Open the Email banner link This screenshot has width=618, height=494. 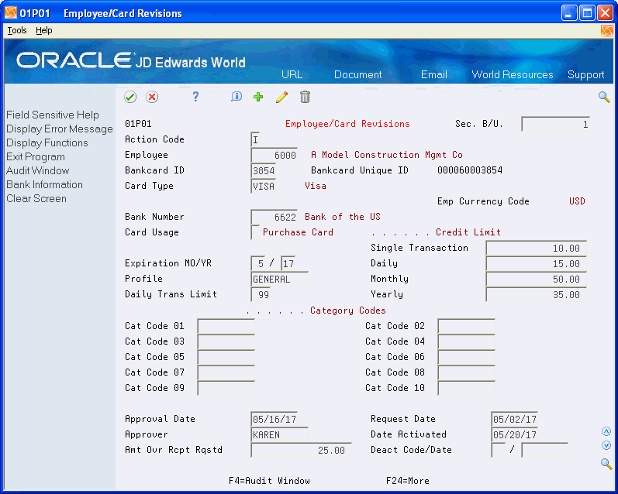tap(434, 74)
